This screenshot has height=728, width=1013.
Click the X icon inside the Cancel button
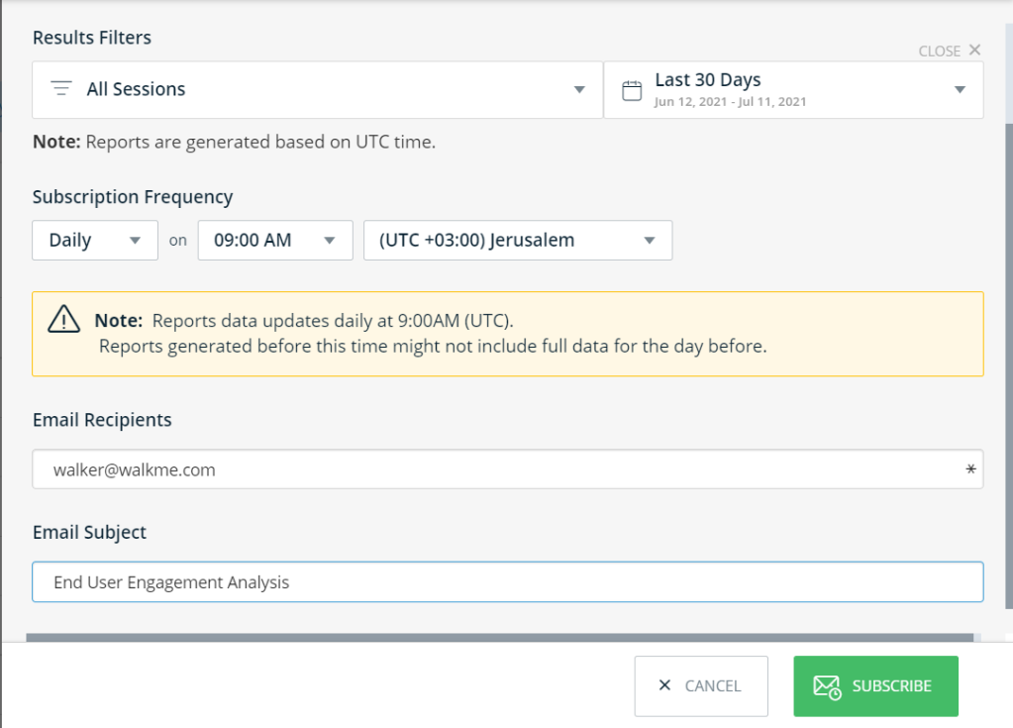(x=664, y=685)
